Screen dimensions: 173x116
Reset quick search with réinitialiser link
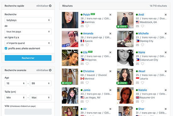44,6
